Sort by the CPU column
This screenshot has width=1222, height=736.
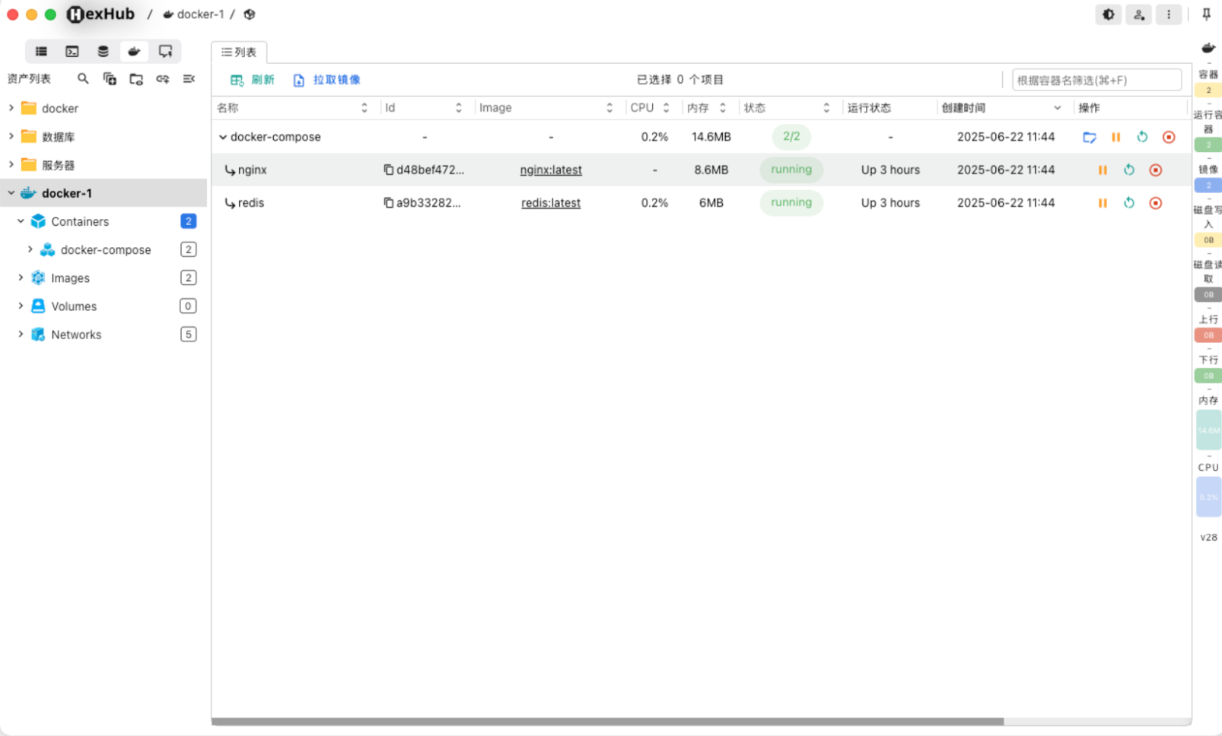pos(666,108)
